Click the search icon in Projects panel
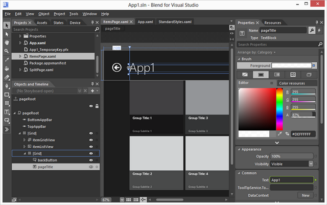The width and height of the screenshot is (327, 205). pos(97,29)
